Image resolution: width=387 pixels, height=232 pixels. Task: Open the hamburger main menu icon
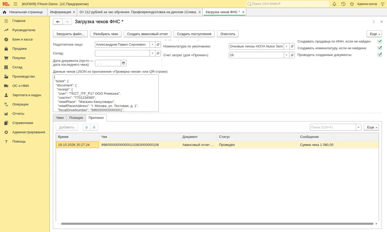[15, 4]
